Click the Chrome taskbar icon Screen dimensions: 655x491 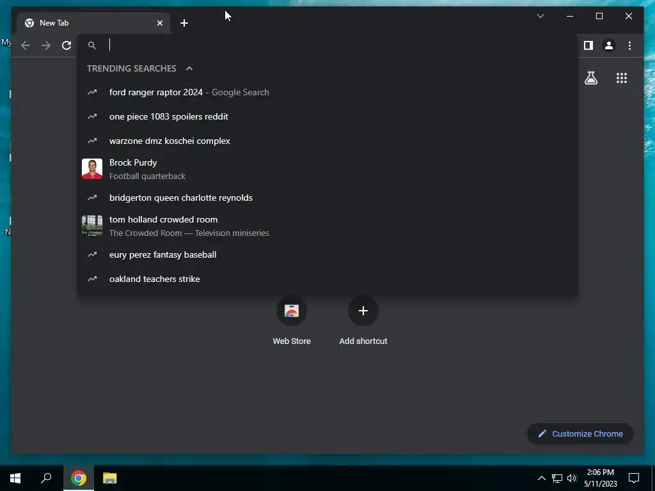click(x=79, y=478)
